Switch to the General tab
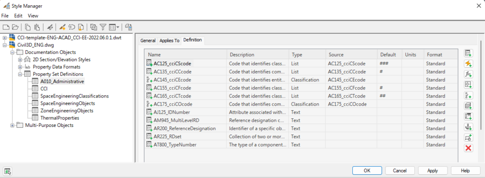The height and width of the screenshot is (178, 485). click(x=148, y=41)
